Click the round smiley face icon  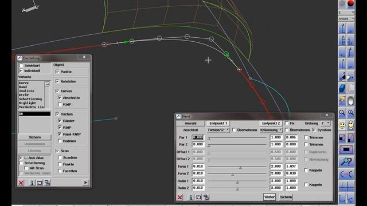pos(342,125)
